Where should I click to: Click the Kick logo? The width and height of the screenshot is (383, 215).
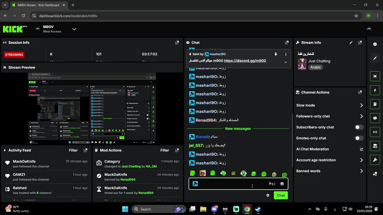[x=15, y=29]
